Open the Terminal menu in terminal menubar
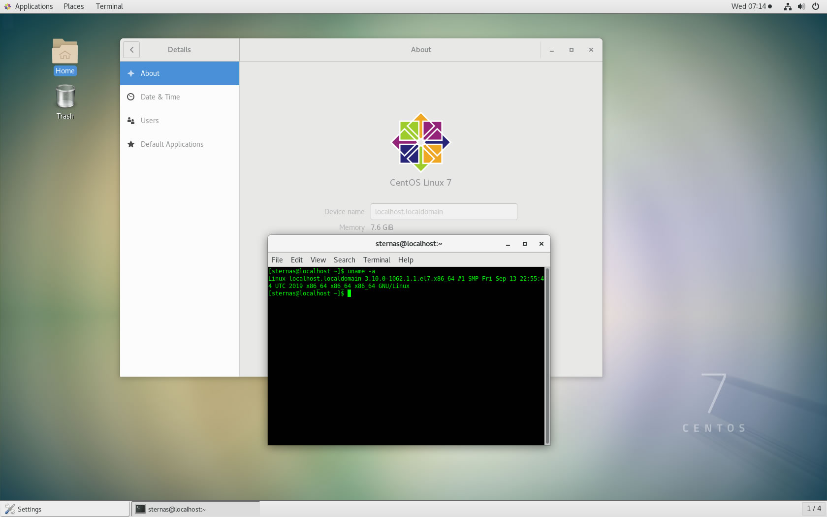Screen dimensions: 827x517 tap(377, 260)
